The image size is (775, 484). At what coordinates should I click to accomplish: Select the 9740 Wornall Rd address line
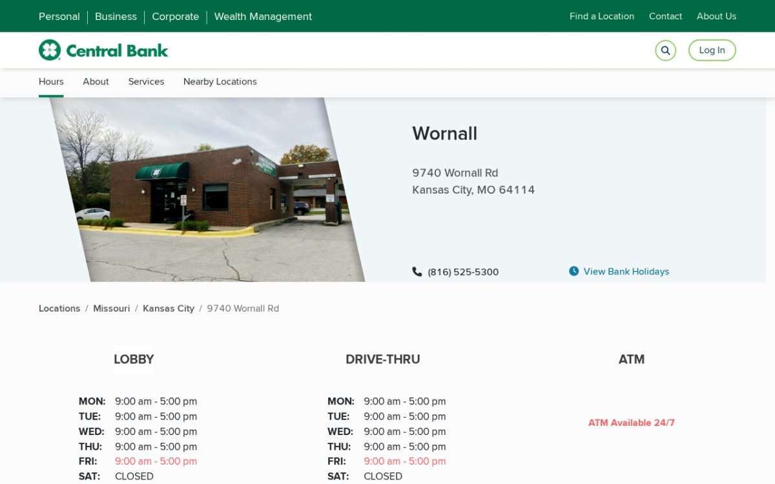tap(455, 173)
